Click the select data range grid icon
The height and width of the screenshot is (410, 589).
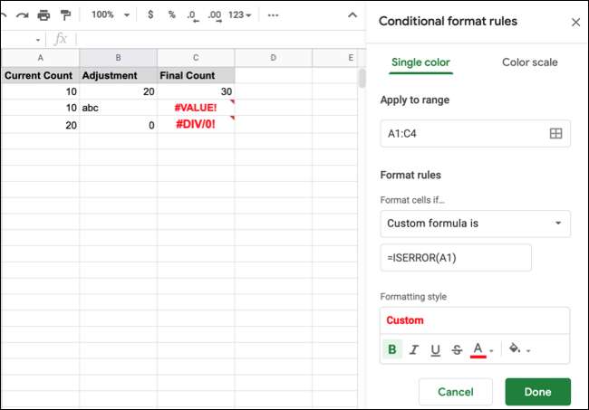tap(556, 134)
